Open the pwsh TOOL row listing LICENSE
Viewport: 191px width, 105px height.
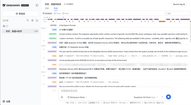click(115, 56)
